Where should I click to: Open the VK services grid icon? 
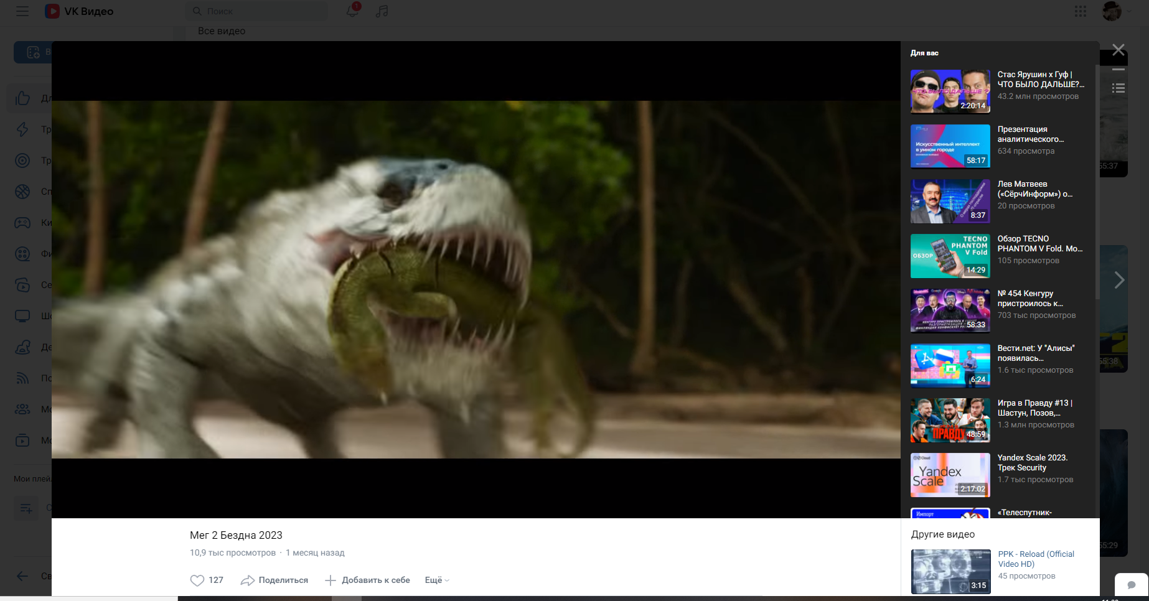[1081, 11]
